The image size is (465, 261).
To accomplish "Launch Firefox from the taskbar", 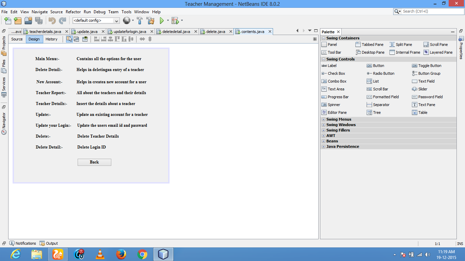I will coord(121,254).
